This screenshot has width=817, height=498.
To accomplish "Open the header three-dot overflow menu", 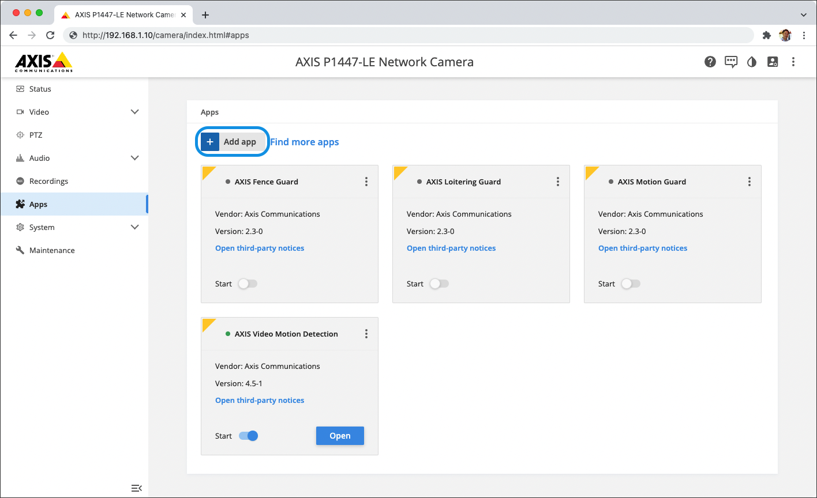I will (793, 62).
